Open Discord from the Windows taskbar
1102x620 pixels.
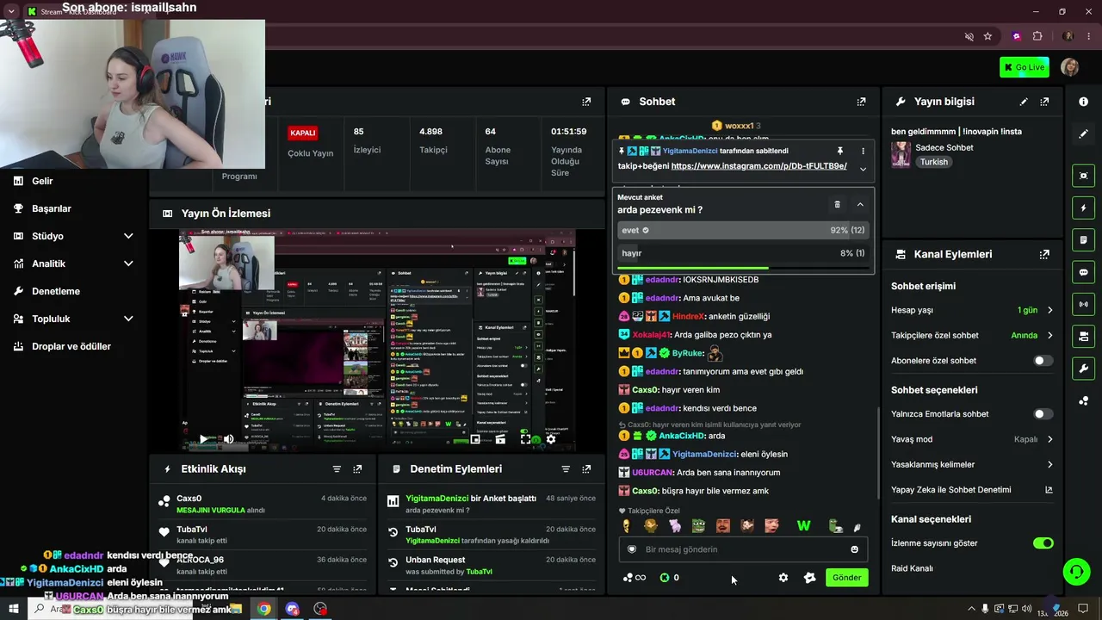[x=293, y=609]
